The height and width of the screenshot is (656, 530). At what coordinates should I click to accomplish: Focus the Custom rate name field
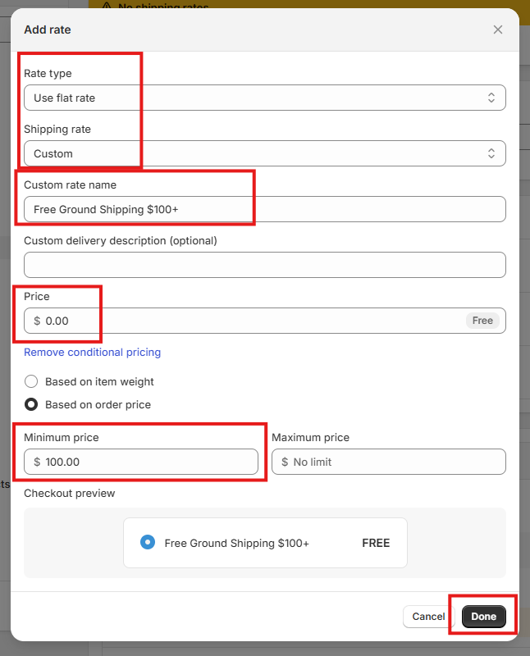tap(264, 209)
